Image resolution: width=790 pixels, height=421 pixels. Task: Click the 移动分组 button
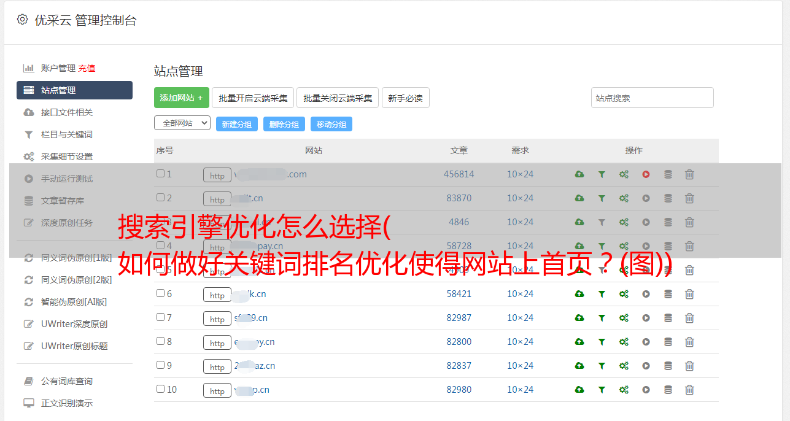click(331, 124)
